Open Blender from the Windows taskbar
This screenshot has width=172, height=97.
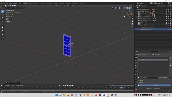(108, 95)
